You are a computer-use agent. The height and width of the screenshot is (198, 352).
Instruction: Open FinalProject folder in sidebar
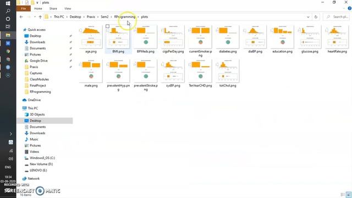pos(38,86)
